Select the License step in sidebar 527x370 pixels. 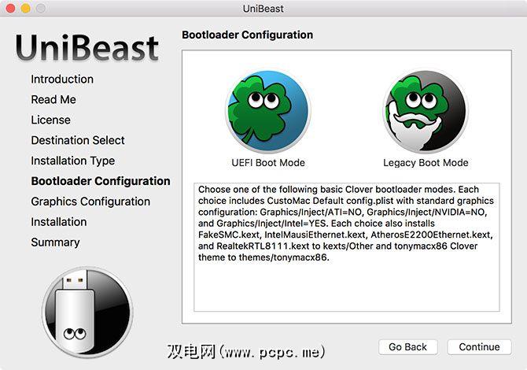[x=50, y=120]
